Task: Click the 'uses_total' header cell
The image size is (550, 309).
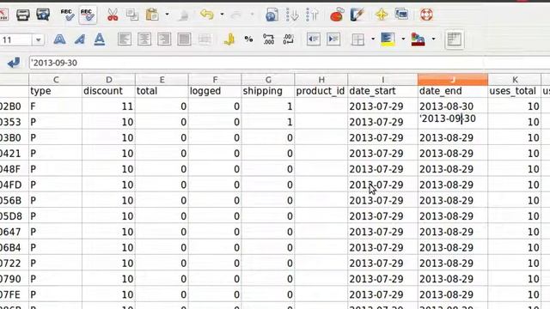Action: [515, 91]
